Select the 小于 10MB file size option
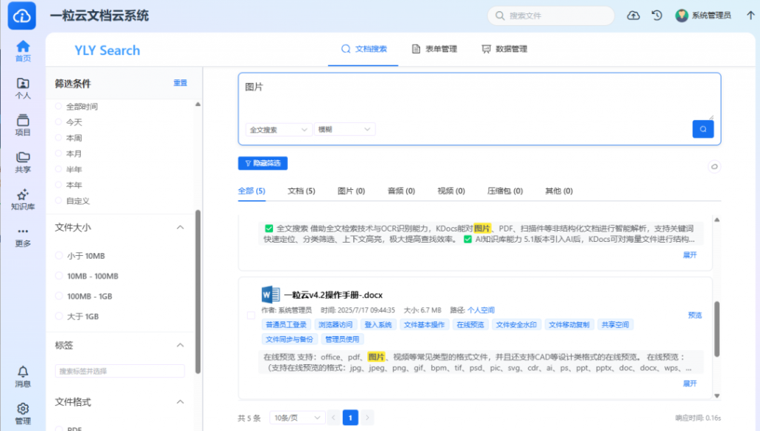Viewport: 760px width, 431px height. click(59, 256)
